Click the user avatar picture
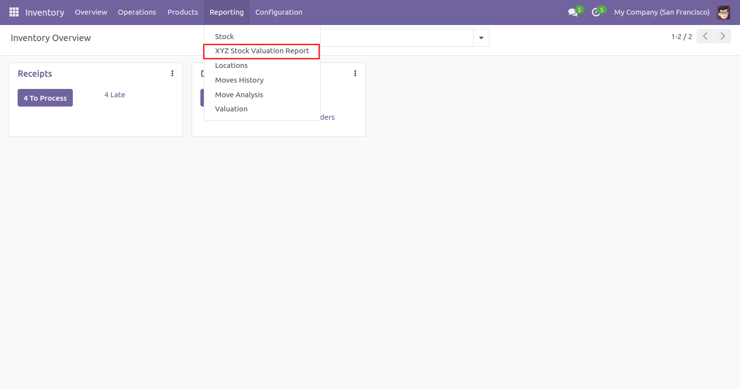This screenshot has height=389, width=740. 723,12
